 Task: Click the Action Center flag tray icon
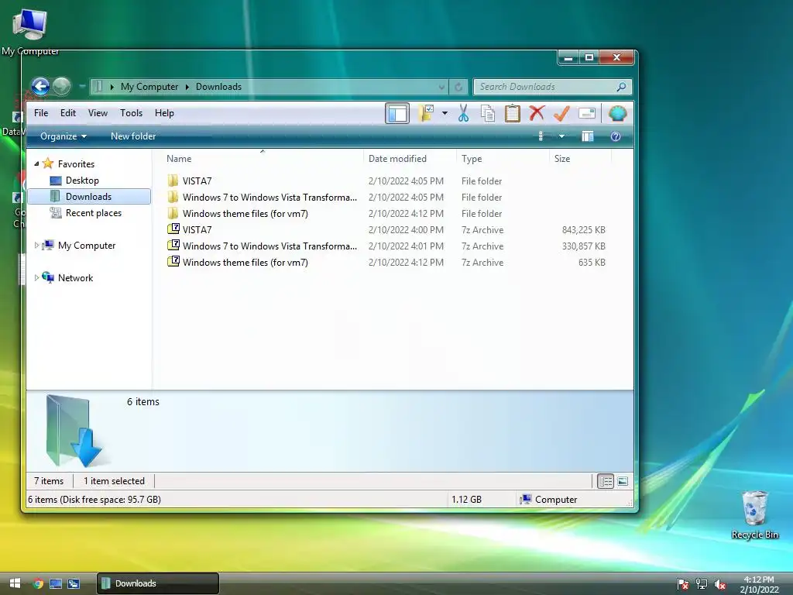point(683,584)
